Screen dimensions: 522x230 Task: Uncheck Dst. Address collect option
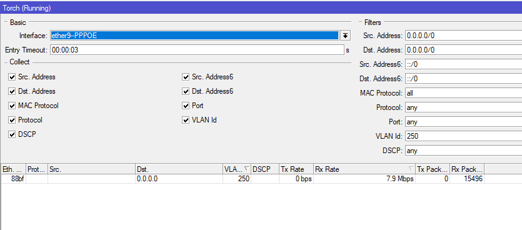(12, 91)
